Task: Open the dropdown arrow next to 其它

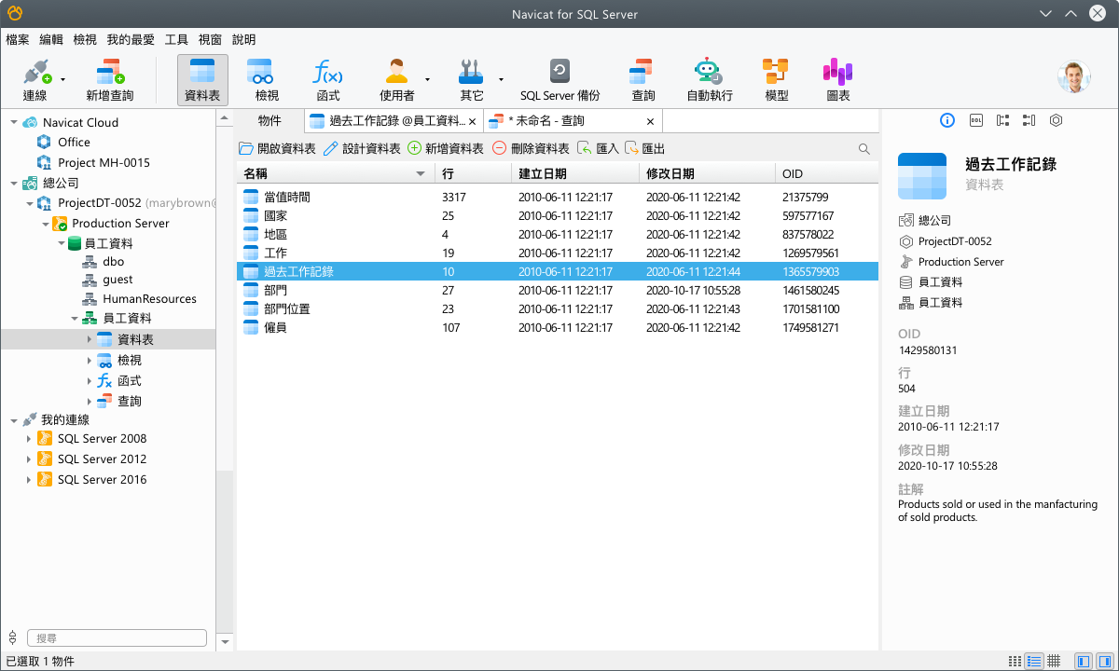Action: (x=501, y=80)
